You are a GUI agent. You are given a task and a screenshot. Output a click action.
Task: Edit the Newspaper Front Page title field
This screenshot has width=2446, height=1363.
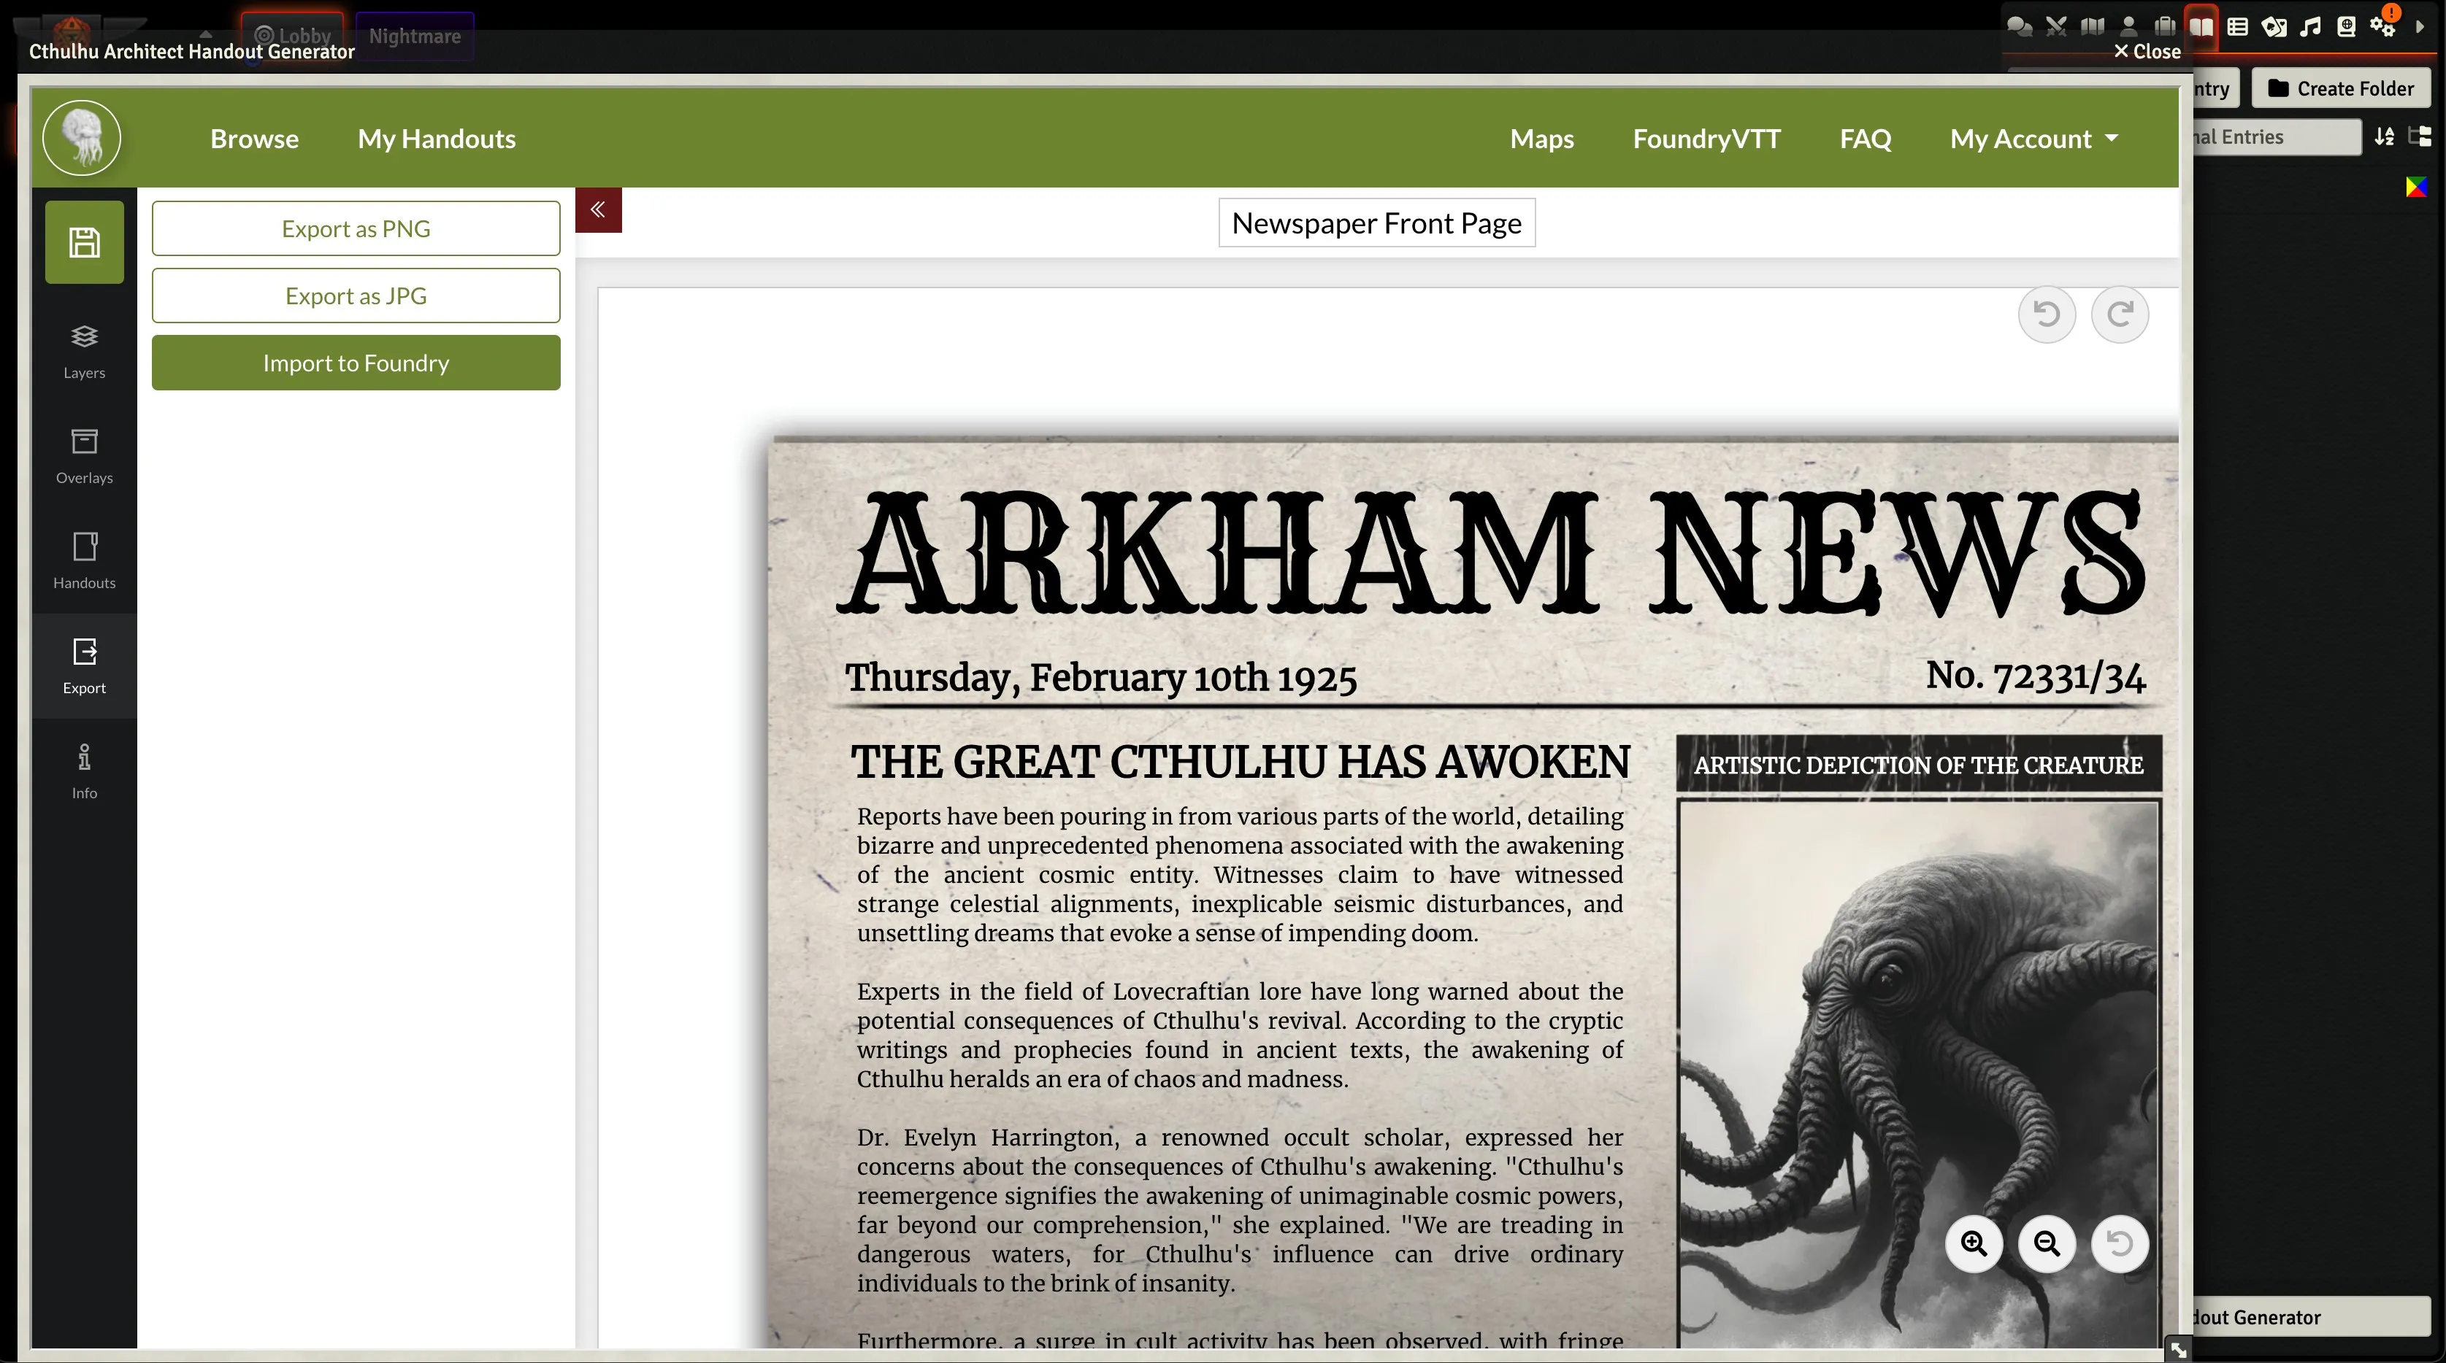pos(1377,223)
